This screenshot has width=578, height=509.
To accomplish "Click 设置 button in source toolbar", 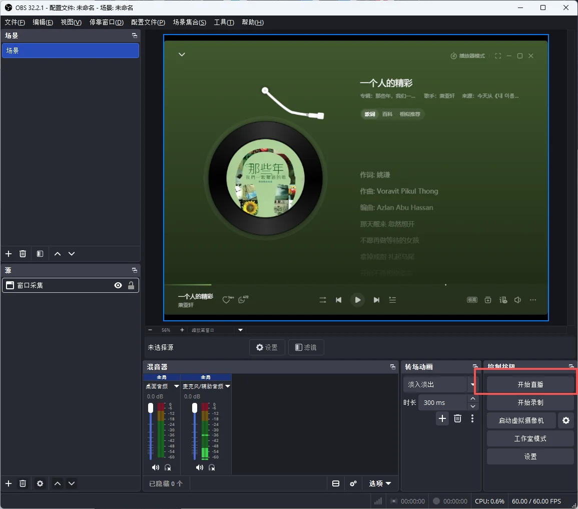I will pos(267,347).
